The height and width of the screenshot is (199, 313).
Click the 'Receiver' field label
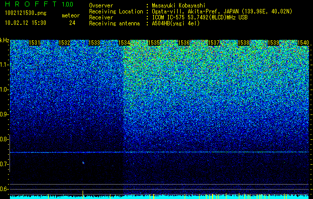pyautogui.click(x=101, y=17)
